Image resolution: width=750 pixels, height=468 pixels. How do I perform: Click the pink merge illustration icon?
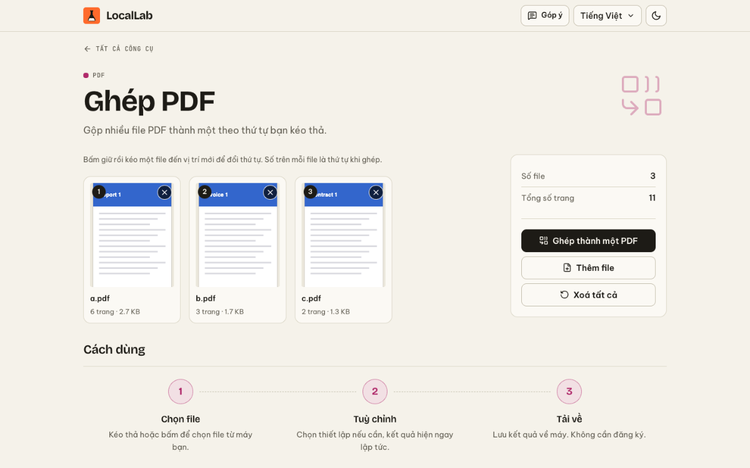(641, 95)
